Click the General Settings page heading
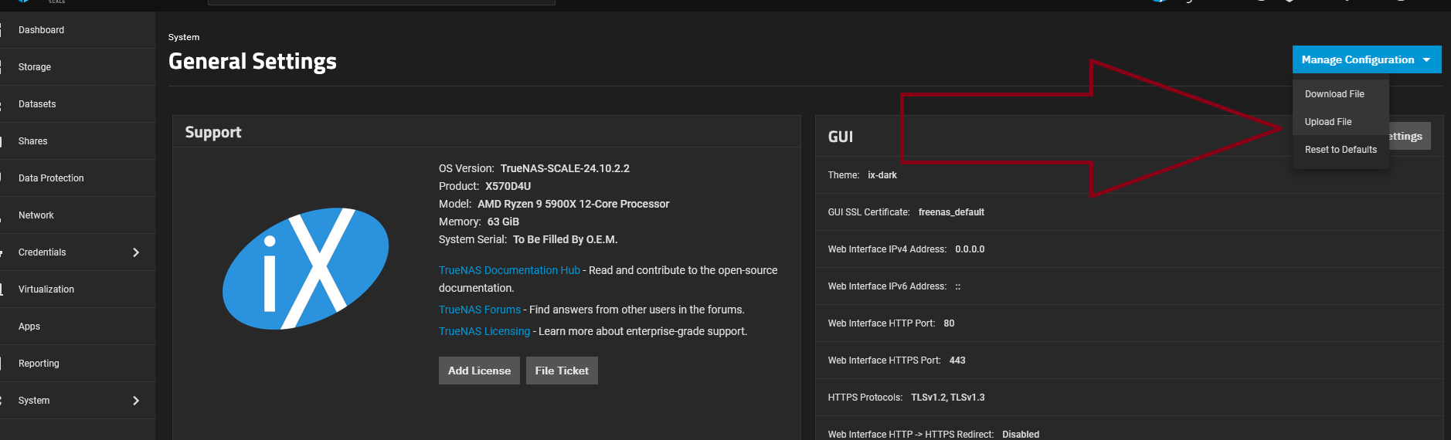 tap(253, 61)
